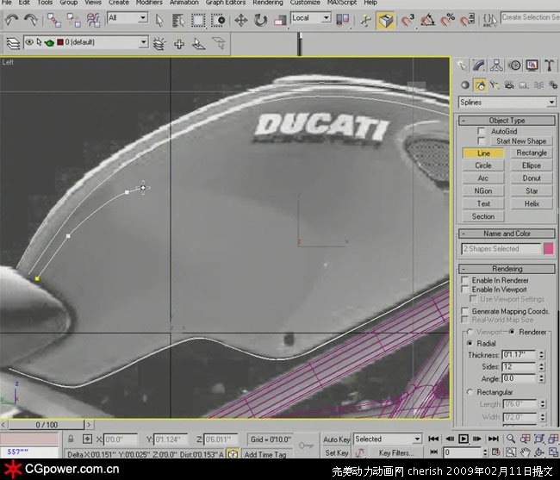
Task: Click the NGon shape button
Action: coord(483,191)
